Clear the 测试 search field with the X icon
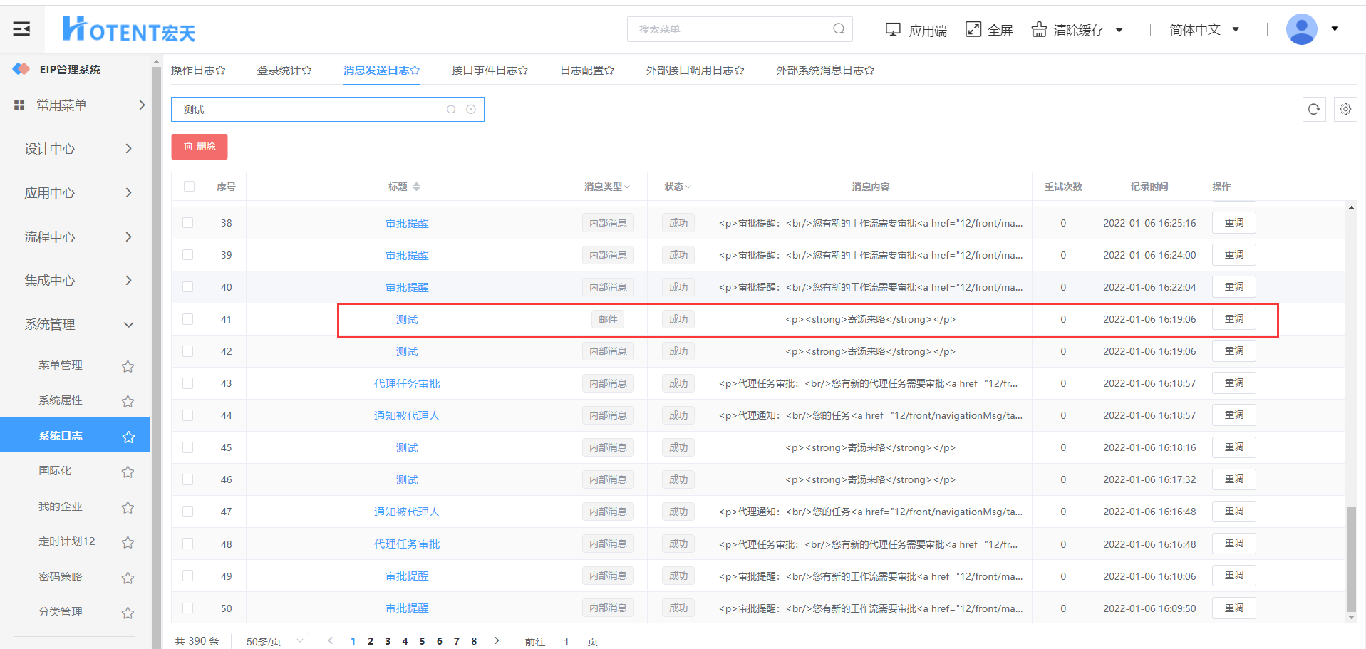This screenshot has width=1366, height=649. [x=471, y=110]
